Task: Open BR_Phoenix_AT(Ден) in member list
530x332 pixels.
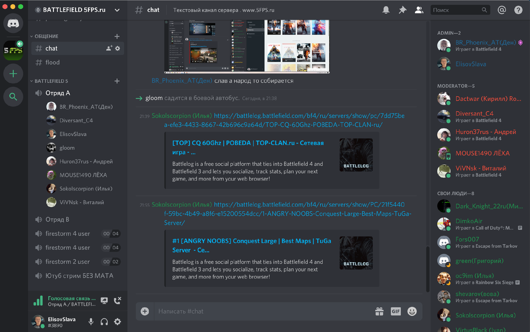Action: click(481, 45)
